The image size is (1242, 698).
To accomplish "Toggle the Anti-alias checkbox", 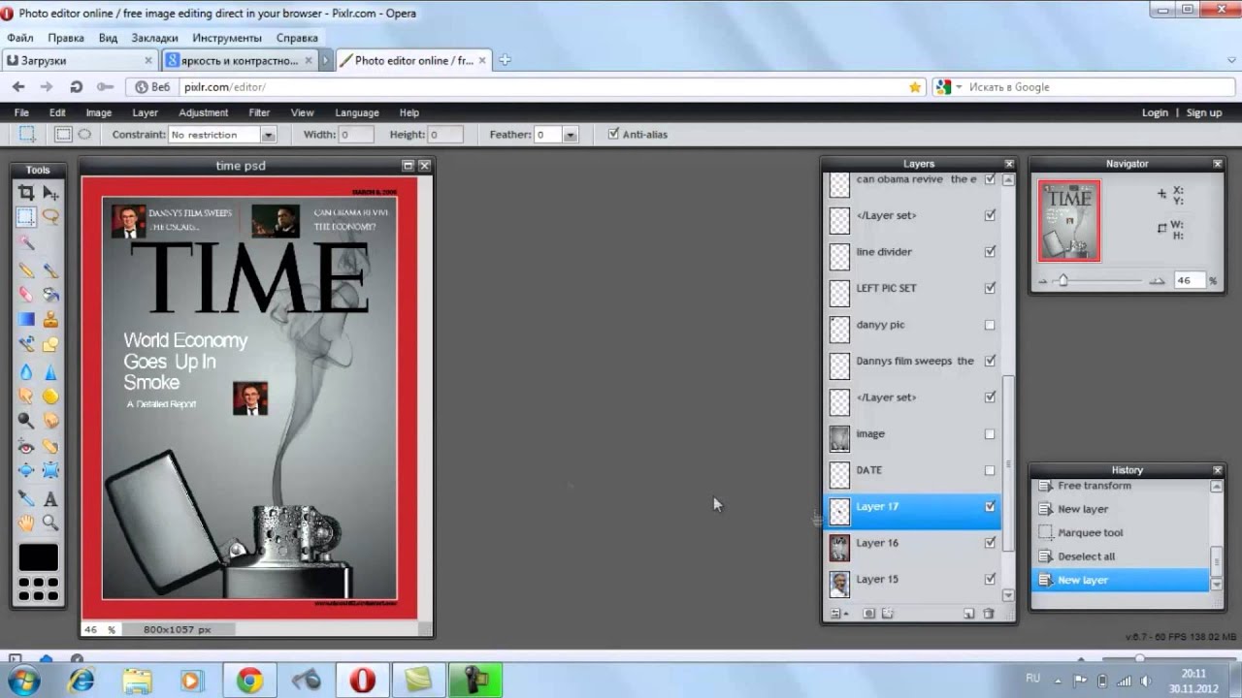I will point(613,134).
